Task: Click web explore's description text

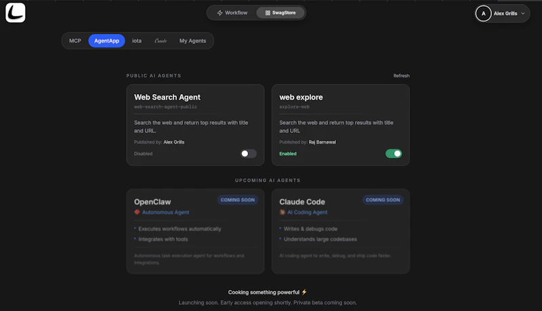Action: pyautogui.click(x=336, y=127)
